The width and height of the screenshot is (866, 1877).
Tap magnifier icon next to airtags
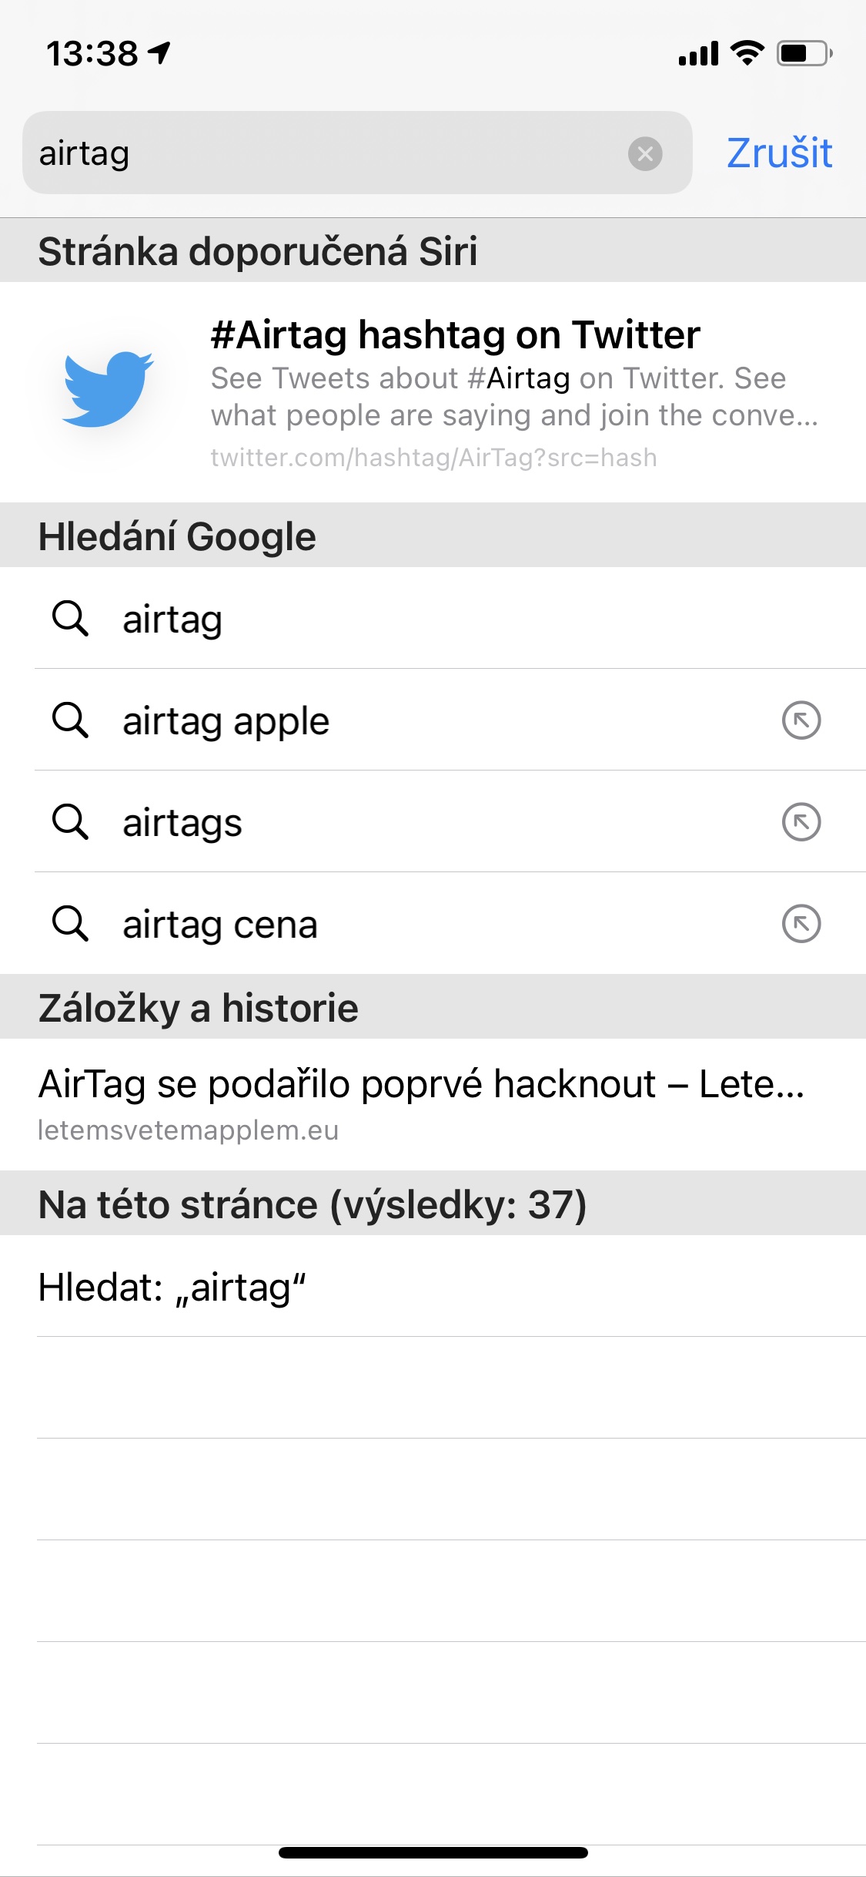tap(70, 822)
